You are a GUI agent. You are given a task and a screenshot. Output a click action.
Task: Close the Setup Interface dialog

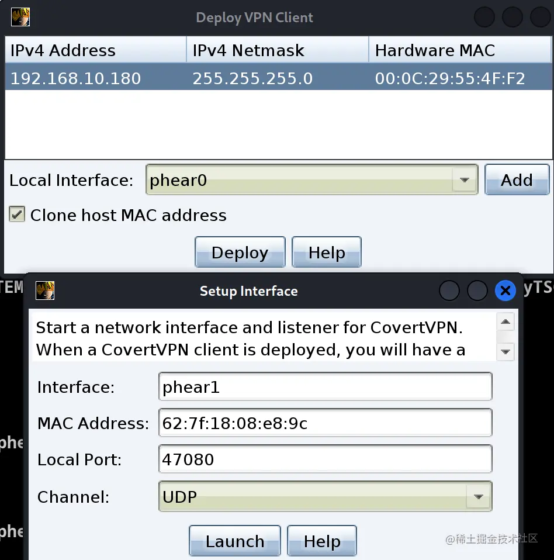click(x=505, y=291)
